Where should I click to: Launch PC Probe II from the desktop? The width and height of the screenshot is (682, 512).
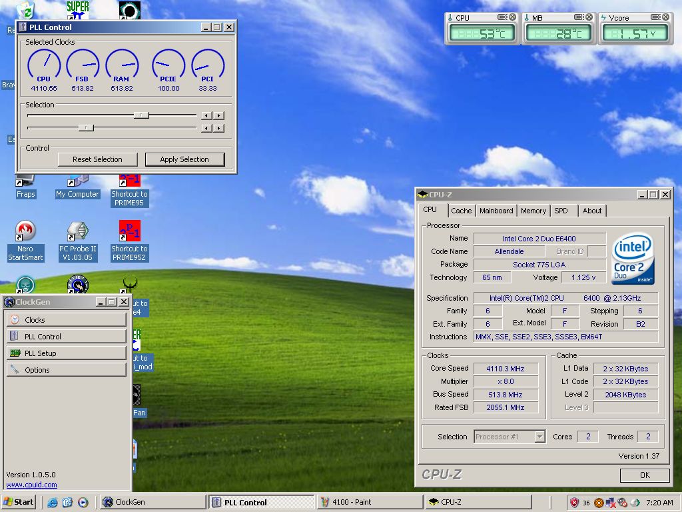[x=78, y=233]
